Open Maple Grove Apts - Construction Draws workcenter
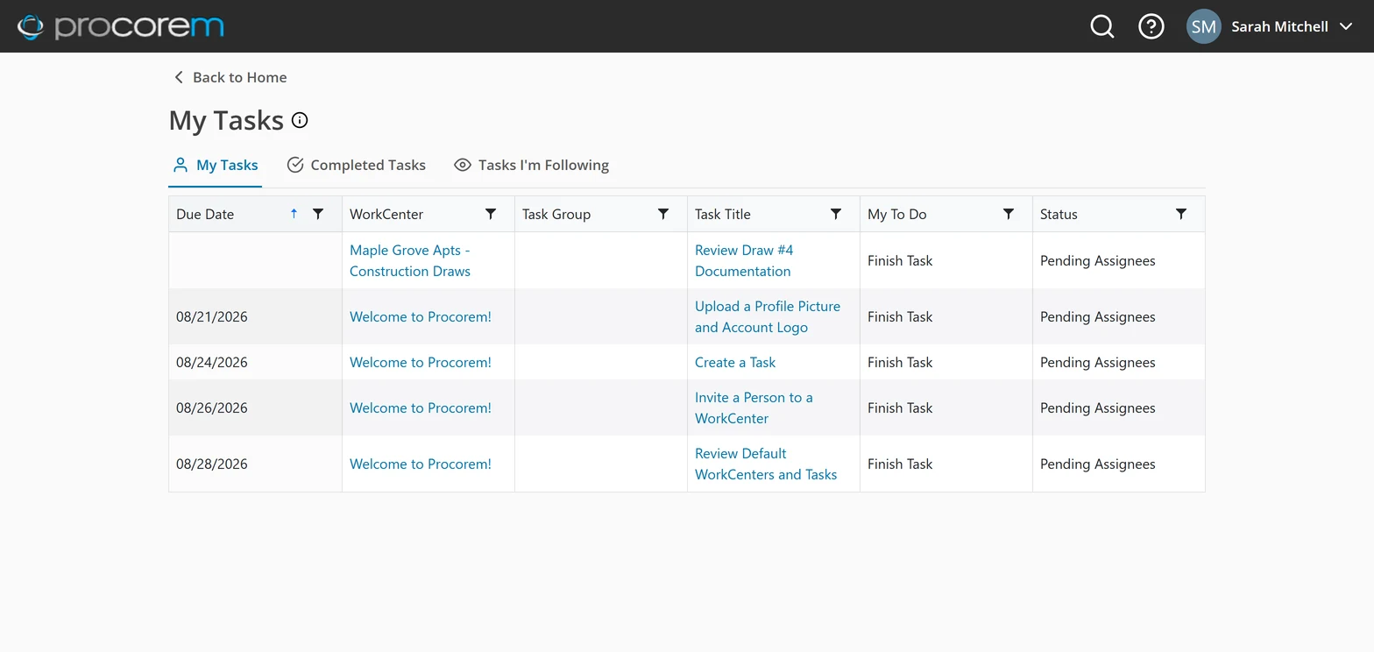 click(x=410, y=260)
